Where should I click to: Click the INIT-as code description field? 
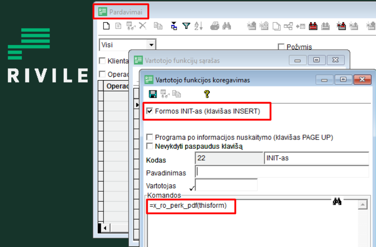pyautogui.click(x=316, y=158)
